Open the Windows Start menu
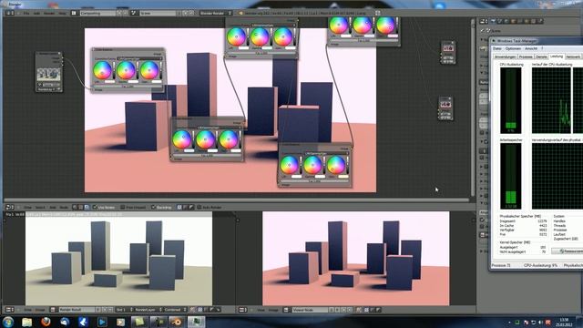Image resolution: width=583 pixels, height=328 pixels. (8, 322)
